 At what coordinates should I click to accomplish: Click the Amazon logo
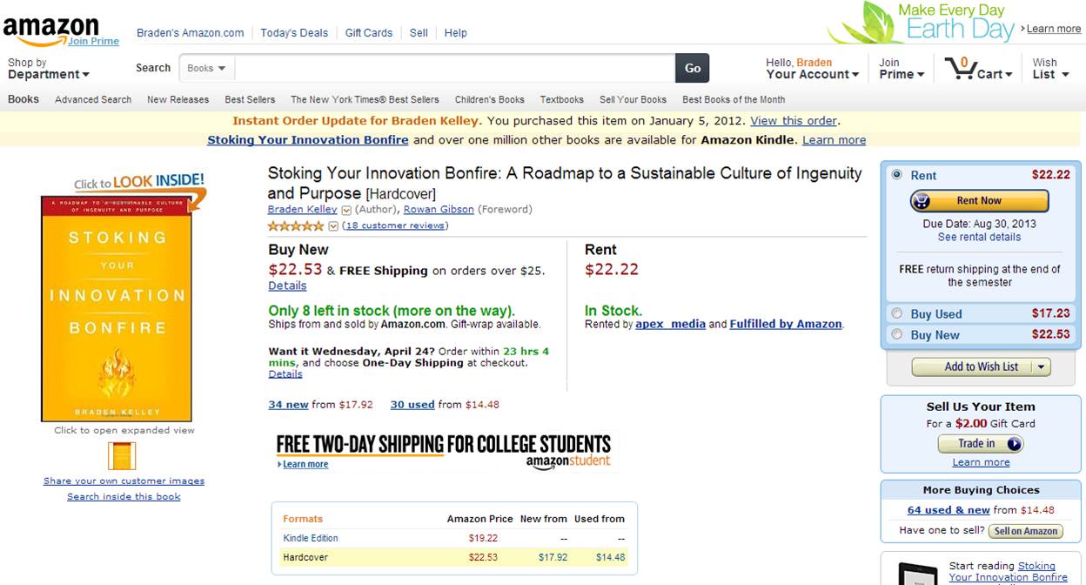[50, 30]
